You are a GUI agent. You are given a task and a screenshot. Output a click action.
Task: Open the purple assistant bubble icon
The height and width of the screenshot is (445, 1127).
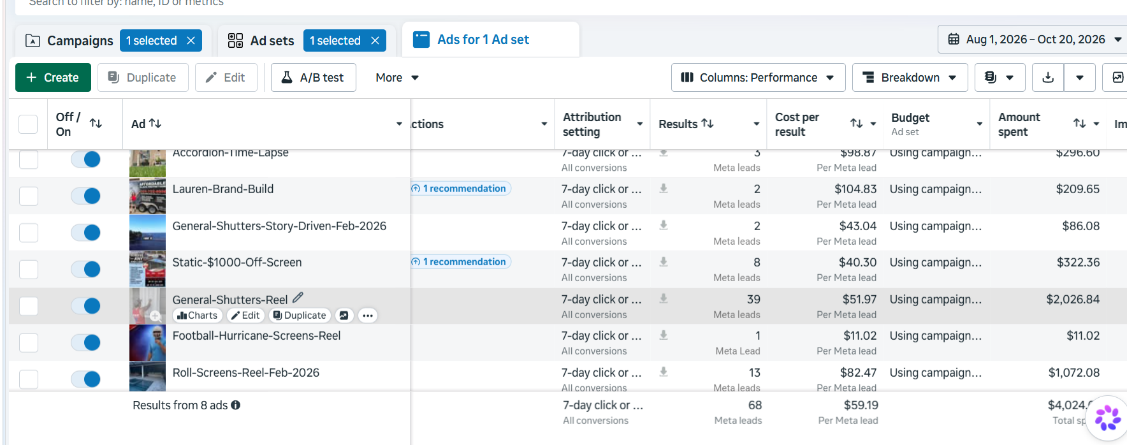click(1107, 418)
